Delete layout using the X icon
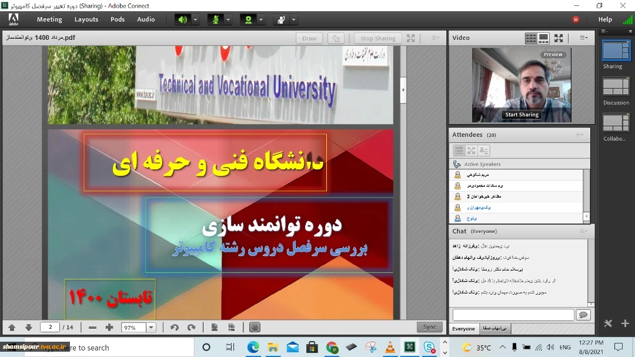This screenshot has height=357, width=635. point(608,323)
